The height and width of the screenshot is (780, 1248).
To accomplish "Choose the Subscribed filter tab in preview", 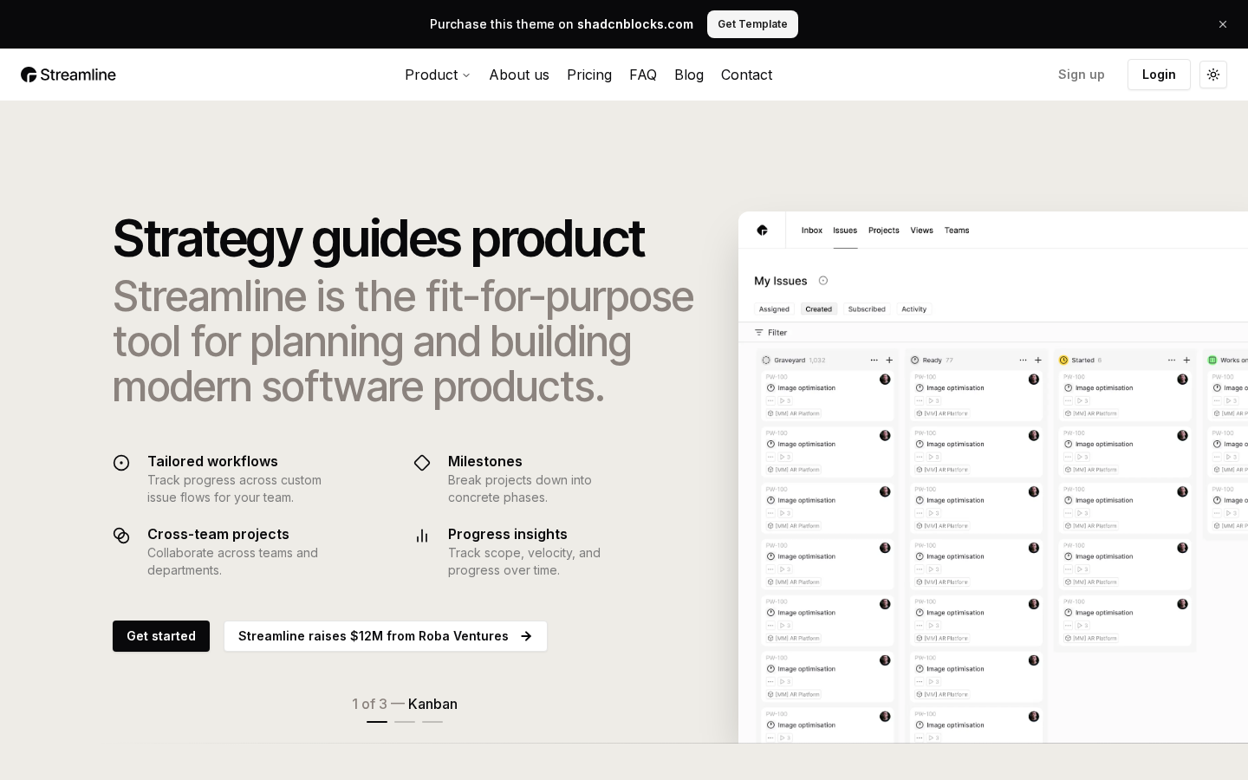I will (x=867, y=309).
